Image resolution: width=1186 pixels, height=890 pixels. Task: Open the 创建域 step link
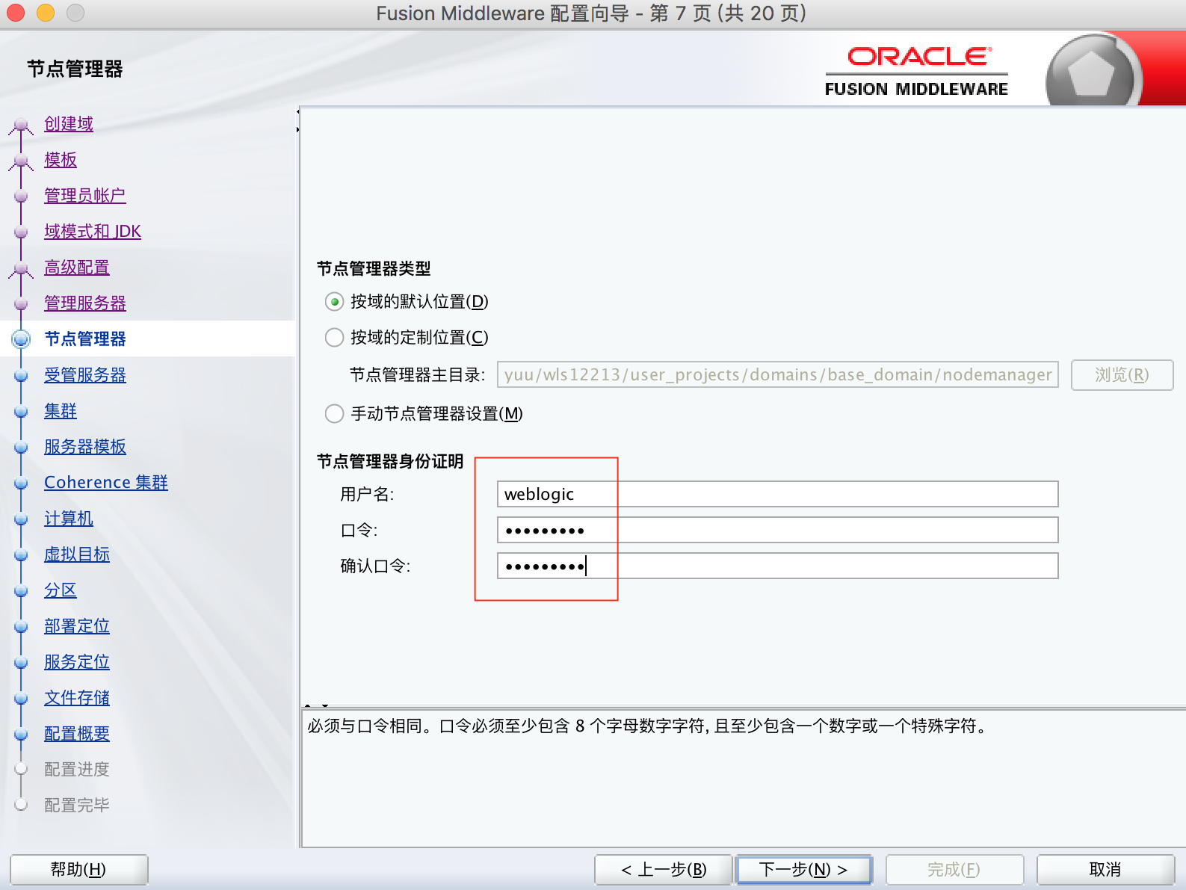[x=69, y=124]
